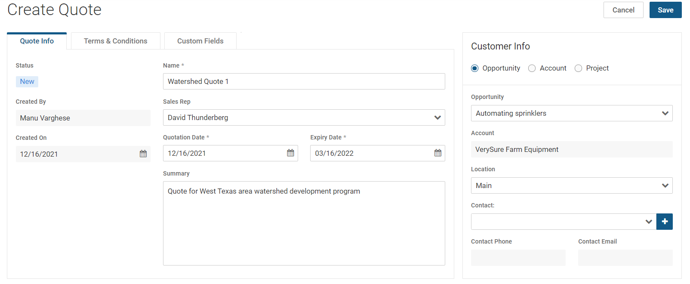The width and height of the screenshot is (690, 284).
Task: Select the Opportunity radio button
Action: tap(475, 68)
